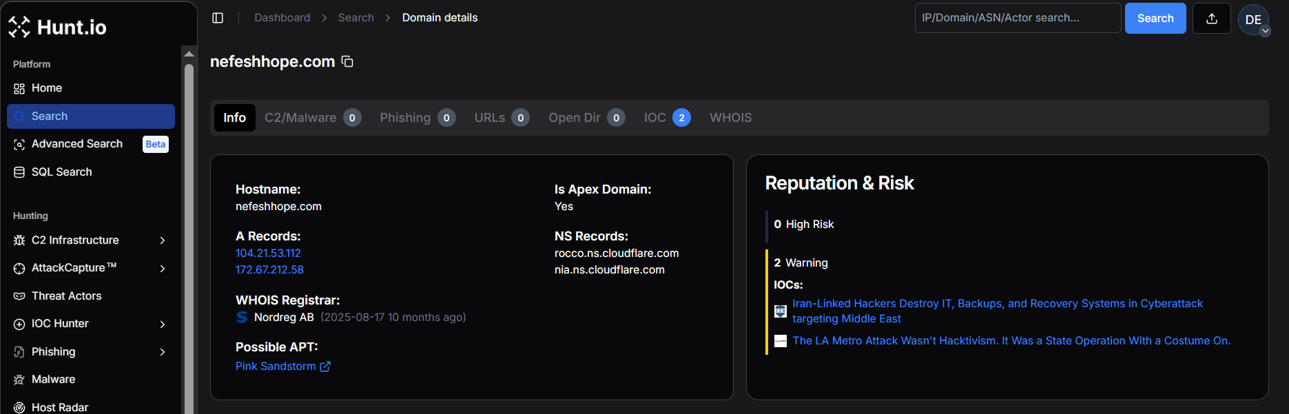Click the sidebar scrollbar up arrow

[x=189, y=54]
